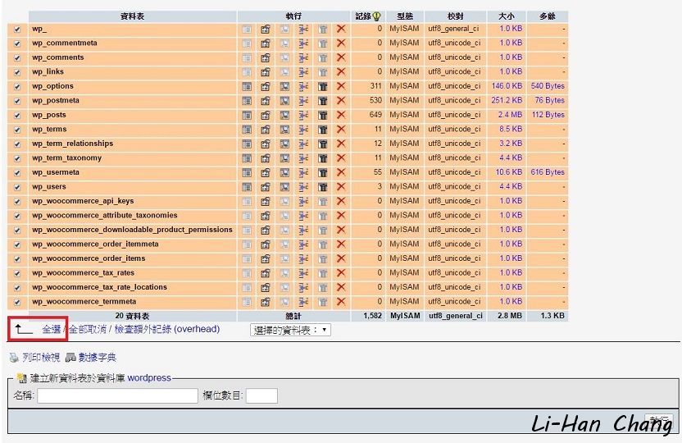Open the selected-tables action dropdown
Screen dimensions: 682x443
[290, 330]
